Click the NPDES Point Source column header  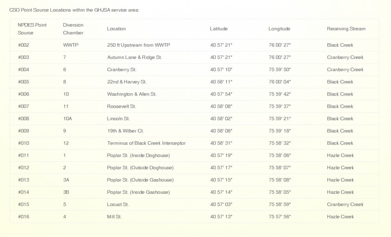pos(32,29)
